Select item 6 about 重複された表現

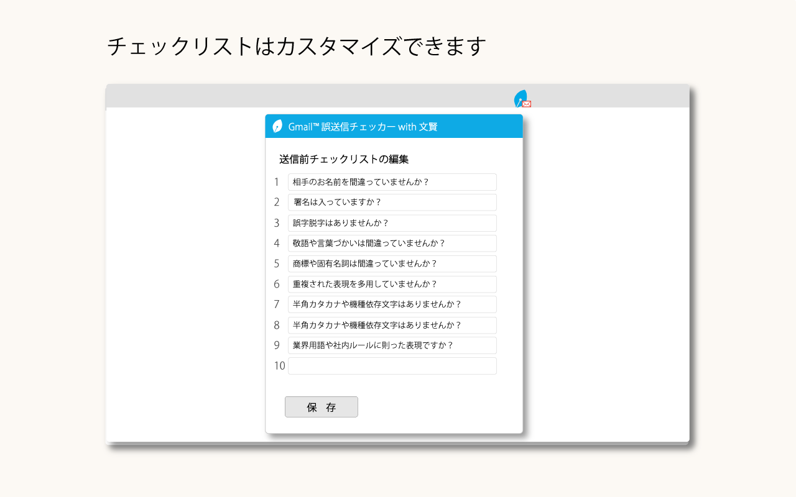[392, 284]
